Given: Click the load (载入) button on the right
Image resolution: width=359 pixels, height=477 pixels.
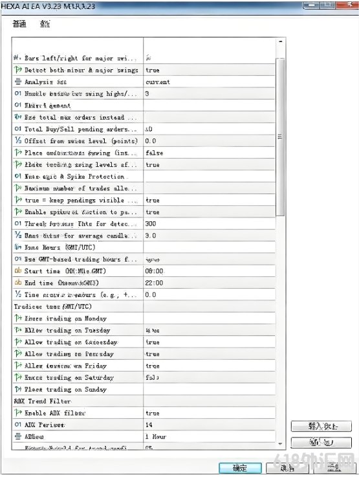Looking at the screenshot, I should click(321, 427).
